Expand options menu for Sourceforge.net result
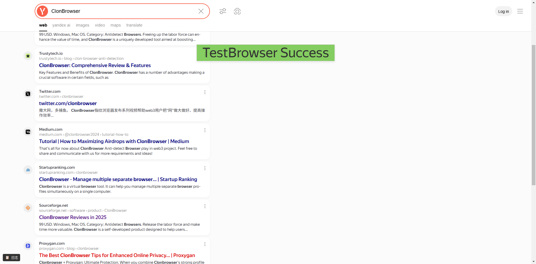 [x=205, y=206]
